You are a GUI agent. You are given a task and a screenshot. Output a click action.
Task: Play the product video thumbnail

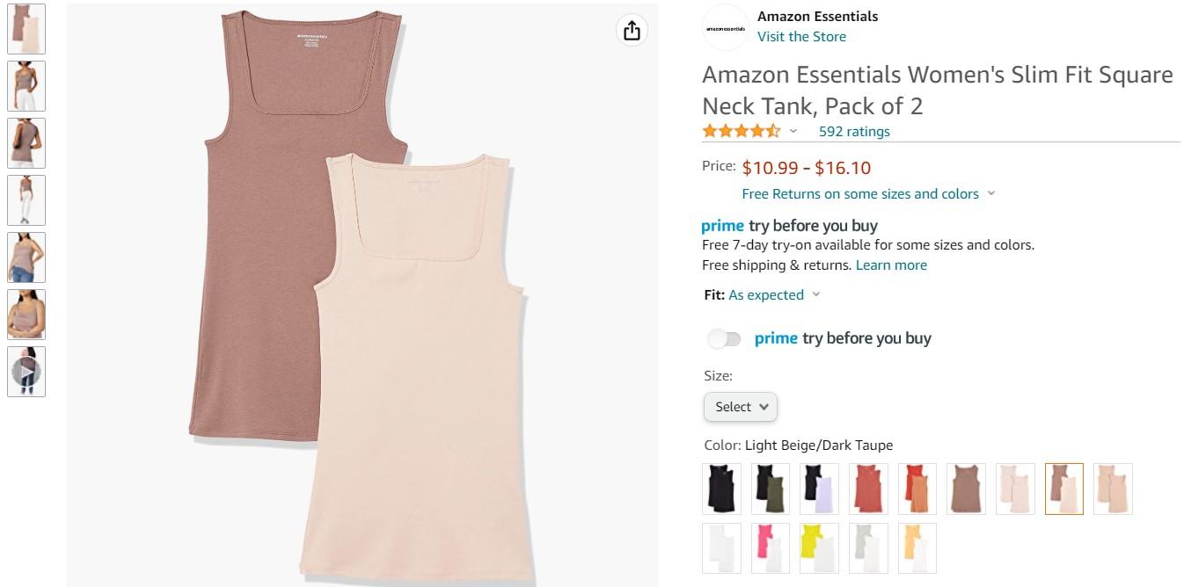tap(26, 372)
